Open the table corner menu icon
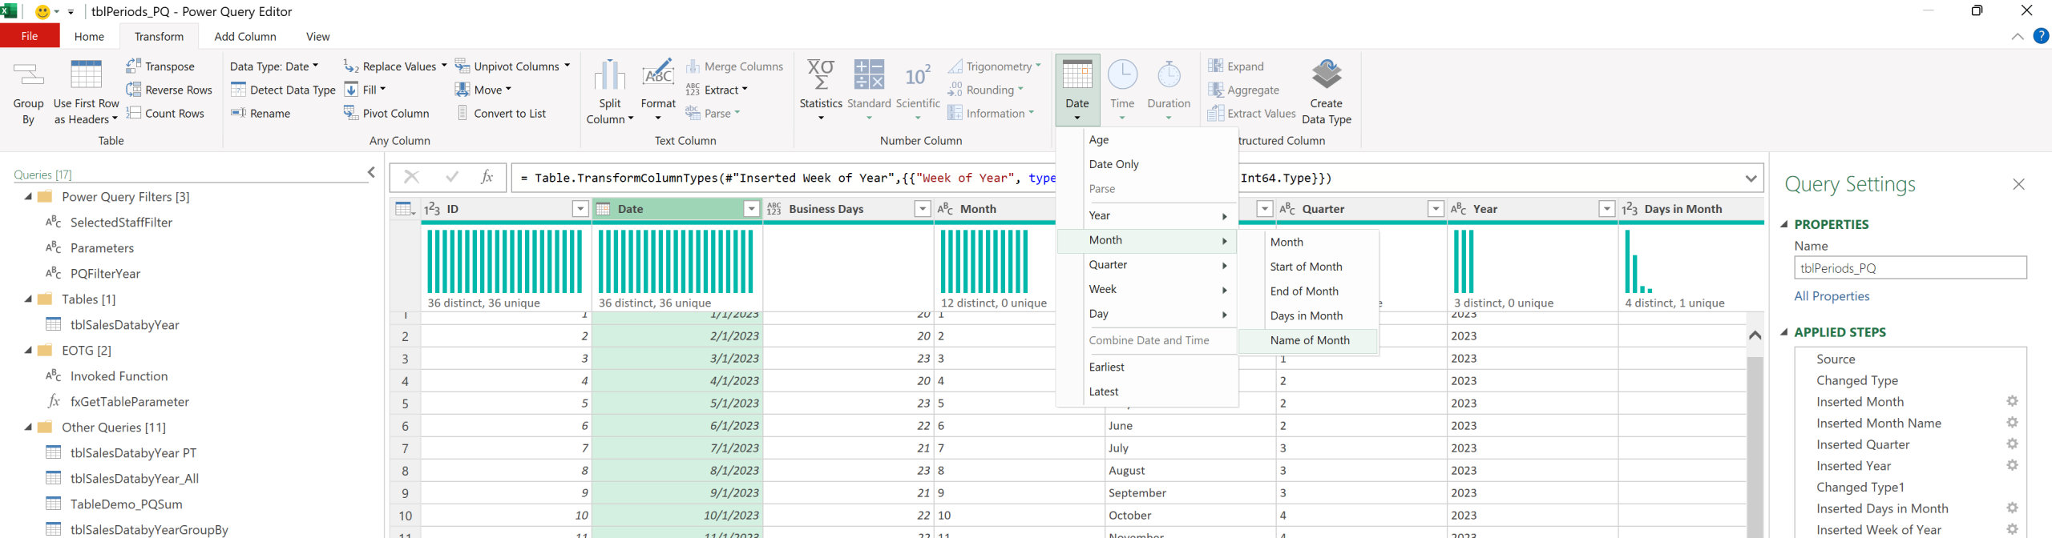 tap(405, 209)
